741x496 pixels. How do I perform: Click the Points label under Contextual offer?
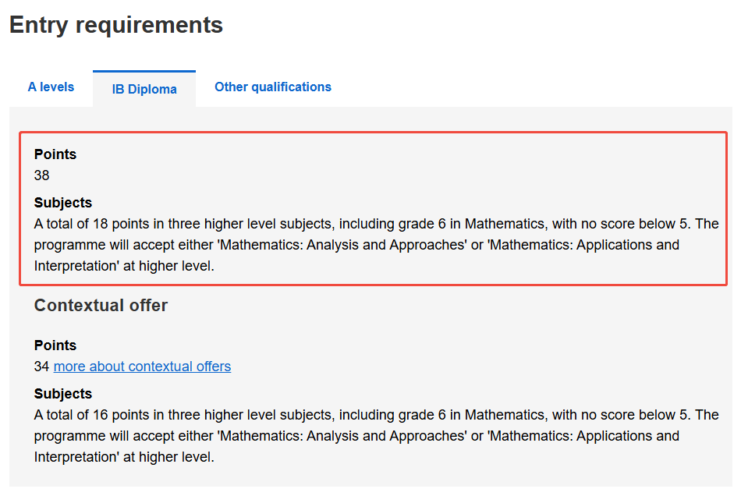(x=55, y=345)
